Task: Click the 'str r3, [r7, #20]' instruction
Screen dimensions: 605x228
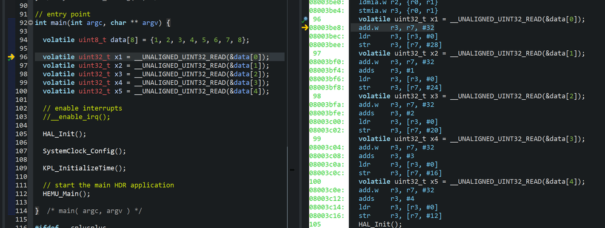Action: click(x=401, y=130)
